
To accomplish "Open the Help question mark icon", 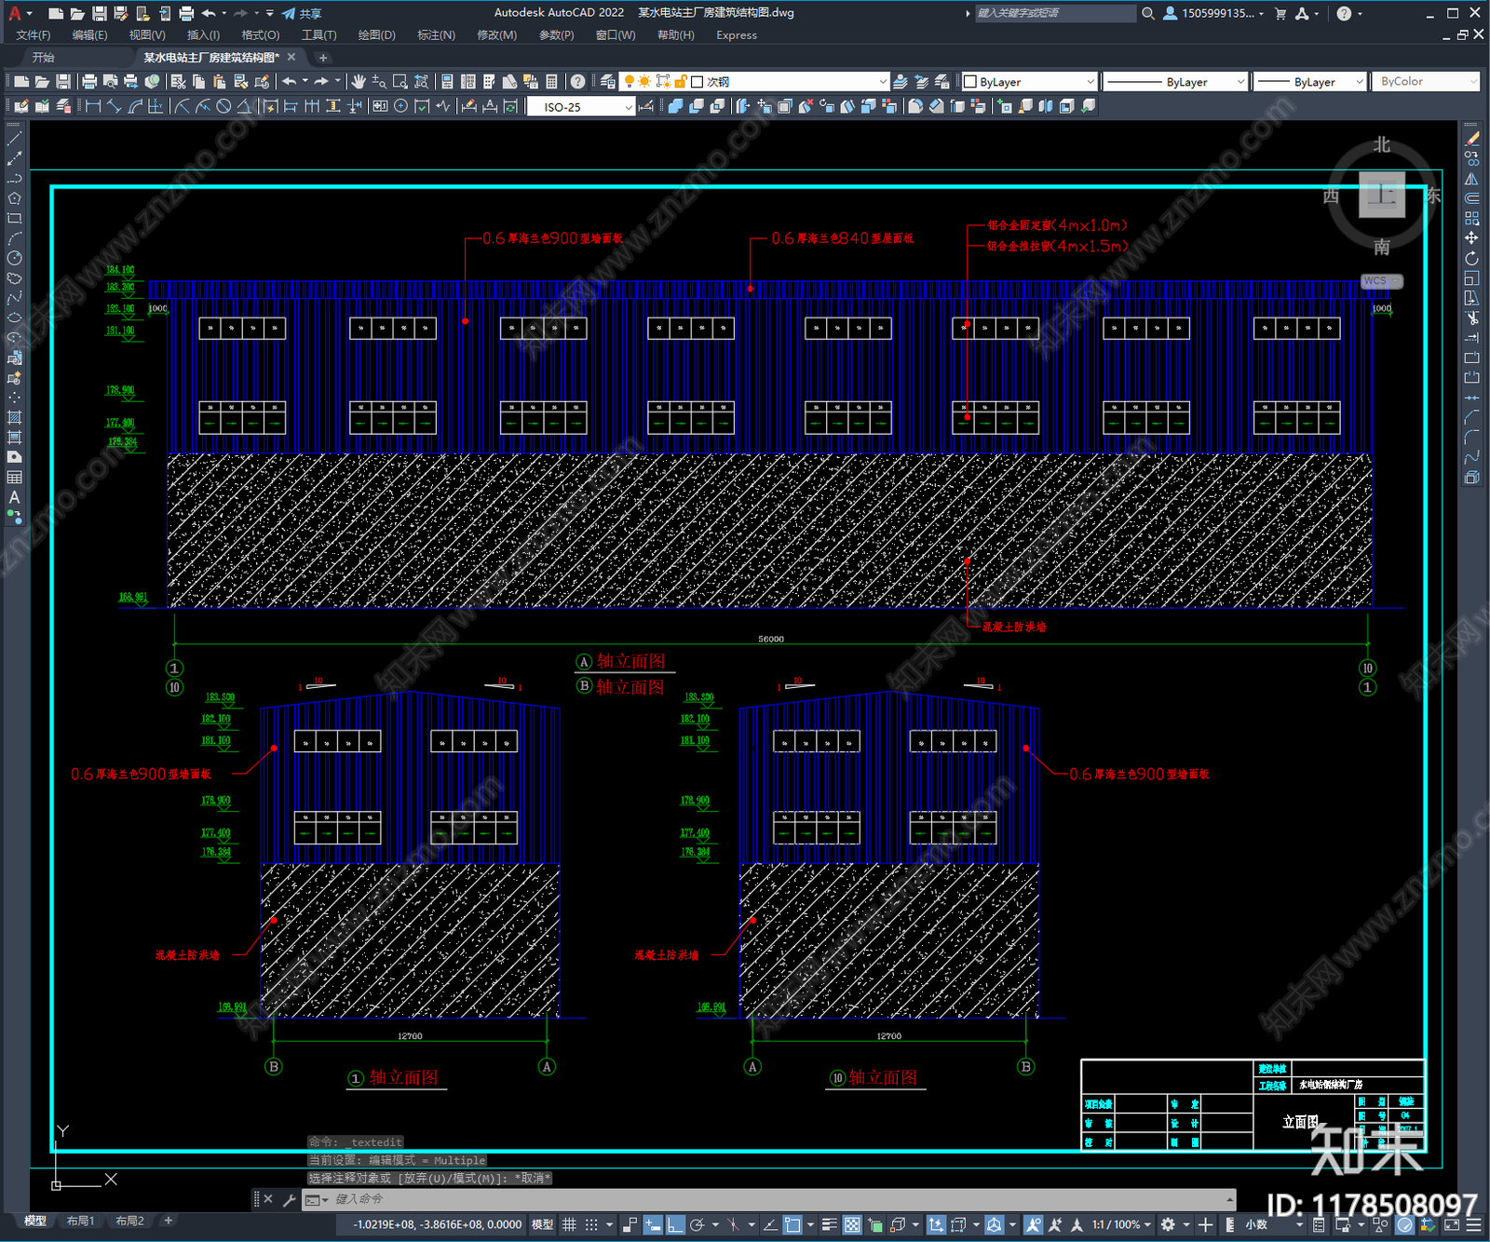I will pos(578,82).
